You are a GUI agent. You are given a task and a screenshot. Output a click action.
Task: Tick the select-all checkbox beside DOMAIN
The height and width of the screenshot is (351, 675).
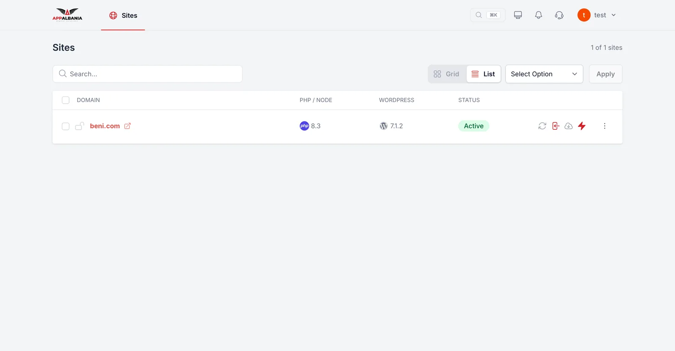tap(65, 100)
